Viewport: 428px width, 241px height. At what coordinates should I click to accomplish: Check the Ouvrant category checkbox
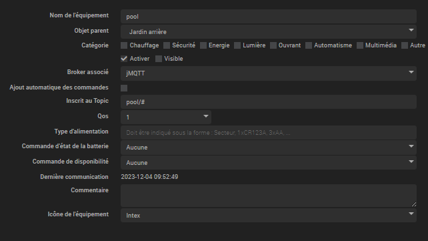coord(273,45)
